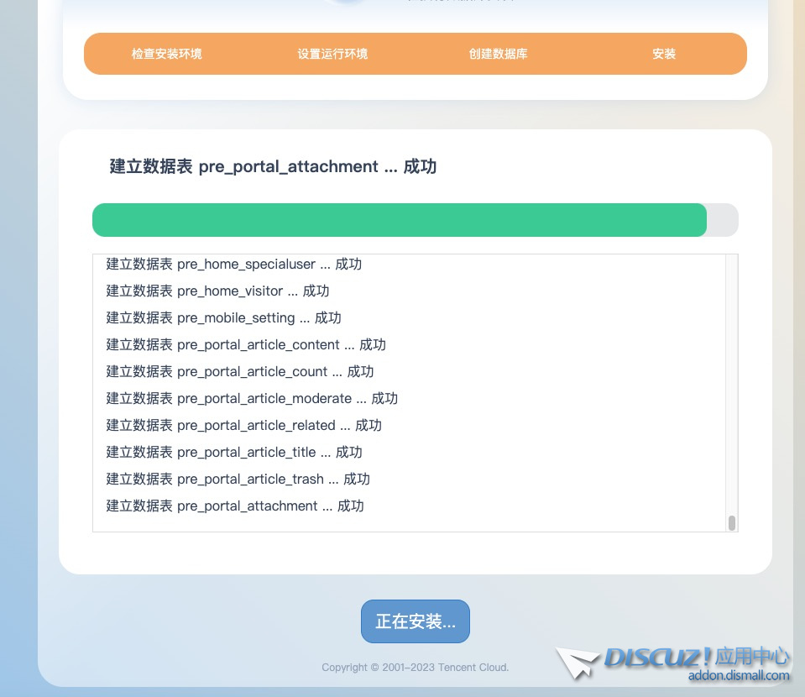Viewport: 805px width, 697px height.
Task: Select the 设置运行环境 step
Action: 332,54
